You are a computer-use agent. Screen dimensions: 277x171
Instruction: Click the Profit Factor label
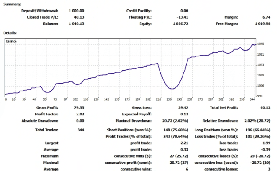pos(47,114)
